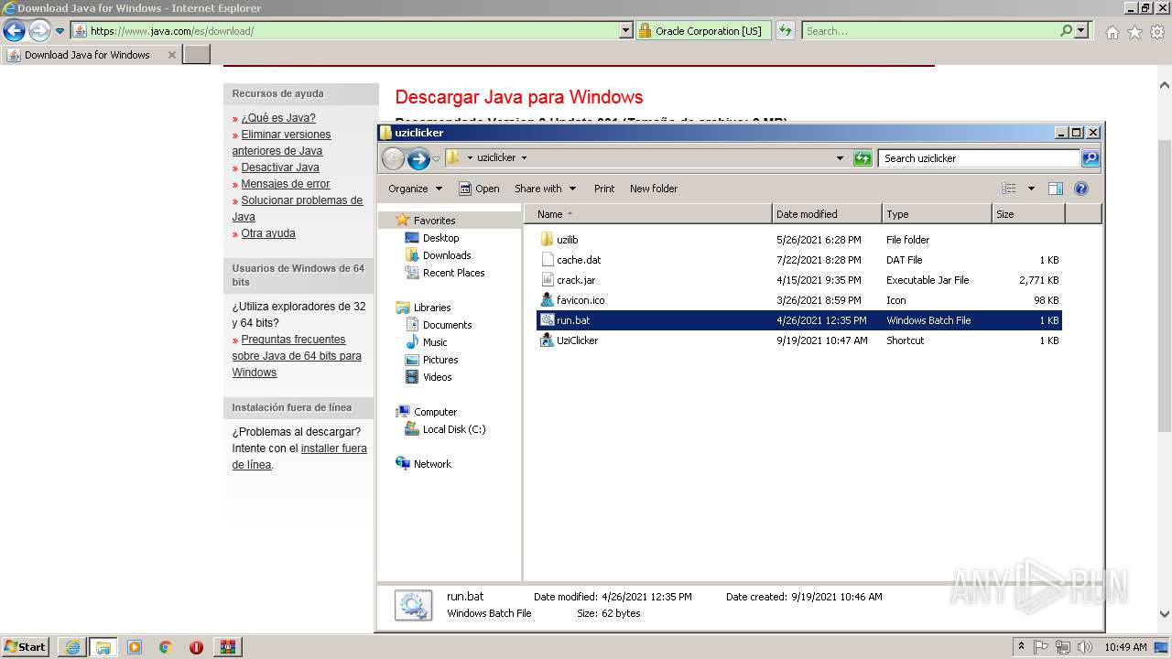Open Documents library
Viewport: 1172px width, 659px height.
tap(447, 325)
